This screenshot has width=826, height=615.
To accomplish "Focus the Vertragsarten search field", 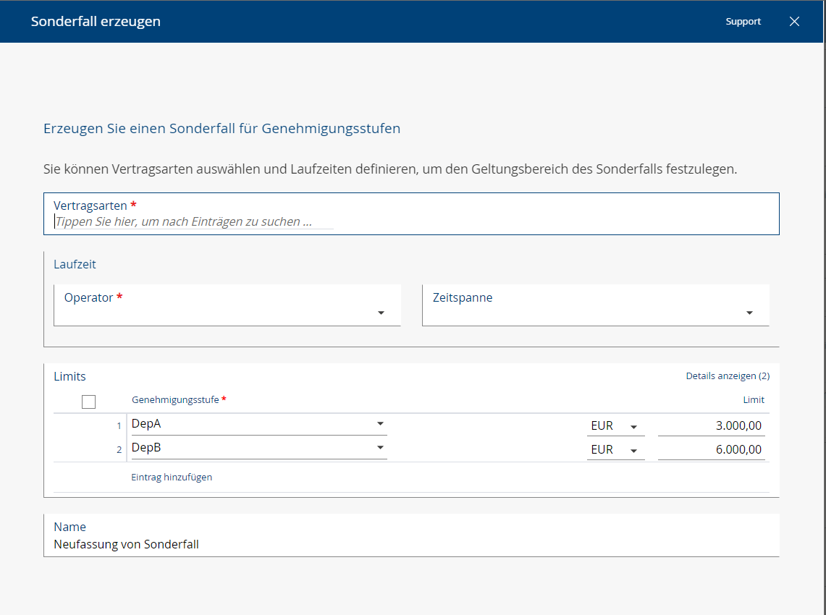I will (x=194, y=222).
